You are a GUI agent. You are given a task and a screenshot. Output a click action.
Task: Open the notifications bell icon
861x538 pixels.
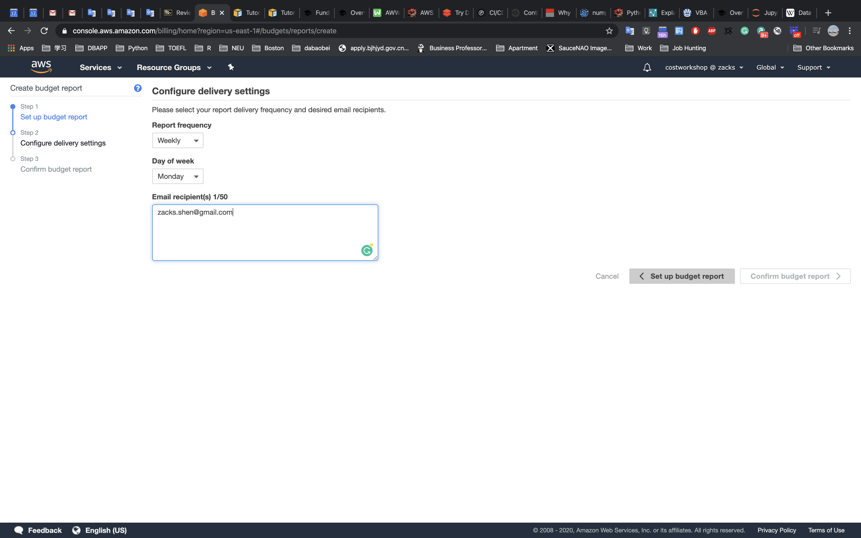(x=647, y=67)
